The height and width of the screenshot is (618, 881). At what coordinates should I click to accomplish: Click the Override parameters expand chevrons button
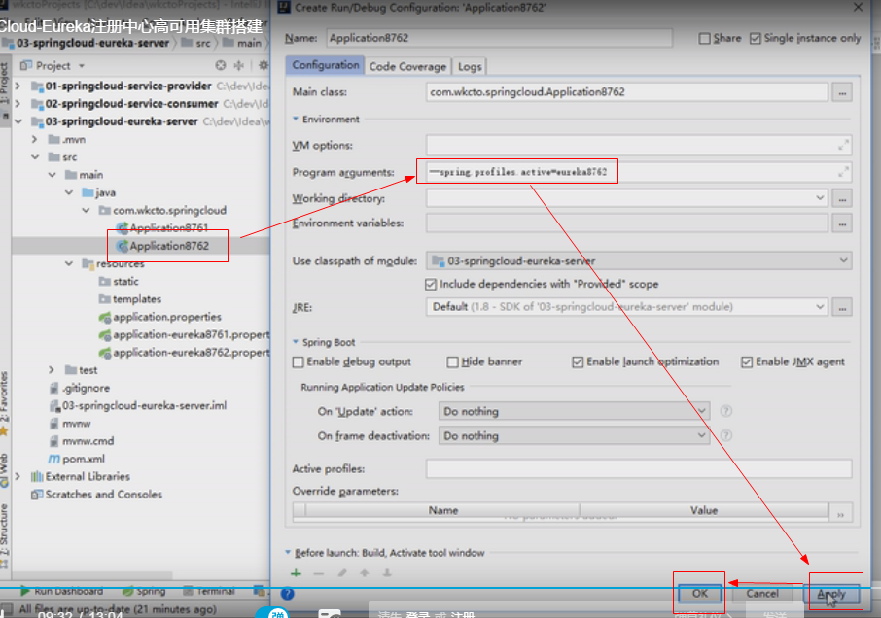point(840,514)
